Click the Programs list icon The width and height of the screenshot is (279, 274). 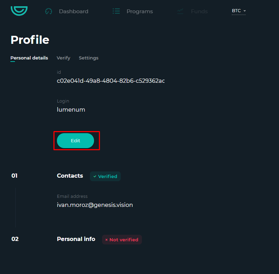pyautogui.click(x=116, y=11)
